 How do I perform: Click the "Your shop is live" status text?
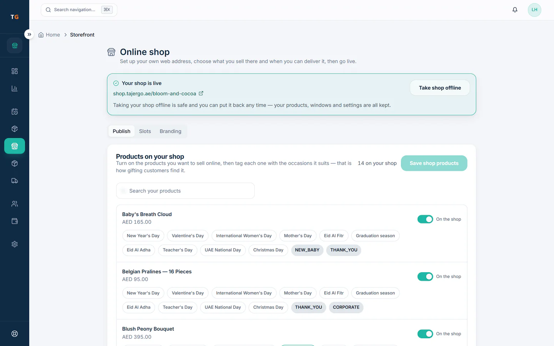click(142, 83)
